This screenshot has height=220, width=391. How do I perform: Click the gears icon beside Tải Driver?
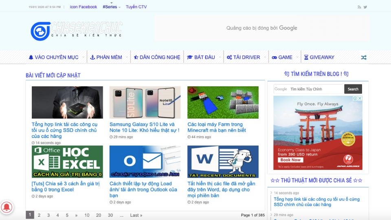coord(229,57)
